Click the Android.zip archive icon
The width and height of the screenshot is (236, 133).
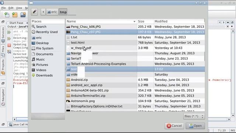(68, 80)
